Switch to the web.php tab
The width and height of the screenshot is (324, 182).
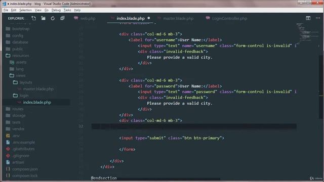click(x=88, y=18)
